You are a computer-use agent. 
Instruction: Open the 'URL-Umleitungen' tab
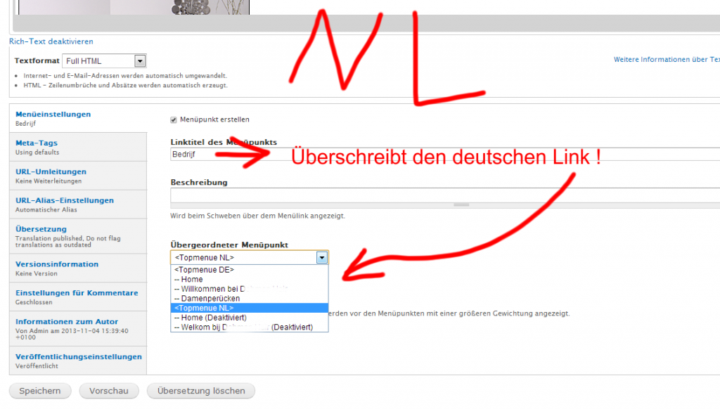click(x=51, y=171)
